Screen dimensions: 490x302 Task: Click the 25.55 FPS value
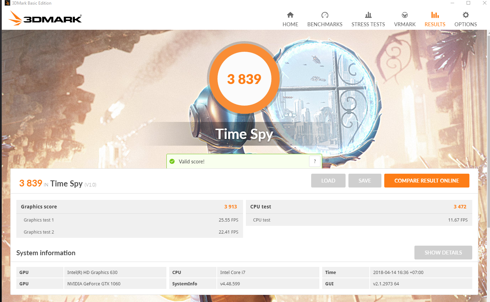(x=229, y=220)
